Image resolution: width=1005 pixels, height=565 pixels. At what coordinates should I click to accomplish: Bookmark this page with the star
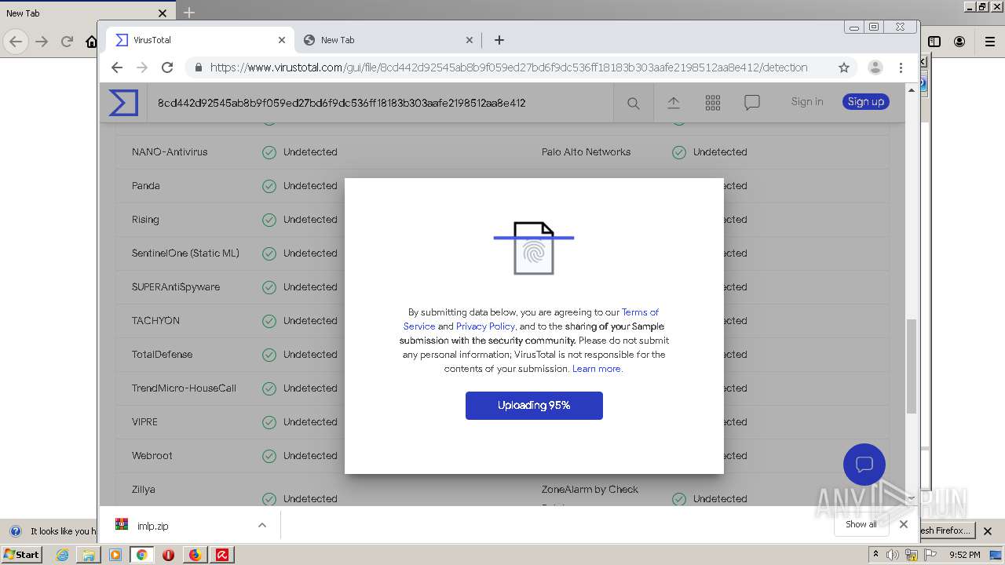click(x=844, y=67)
